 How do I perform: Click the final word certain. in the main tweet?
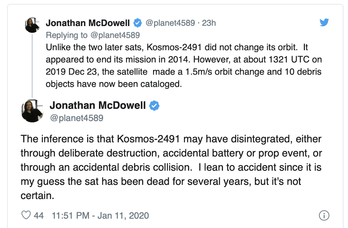37,196
